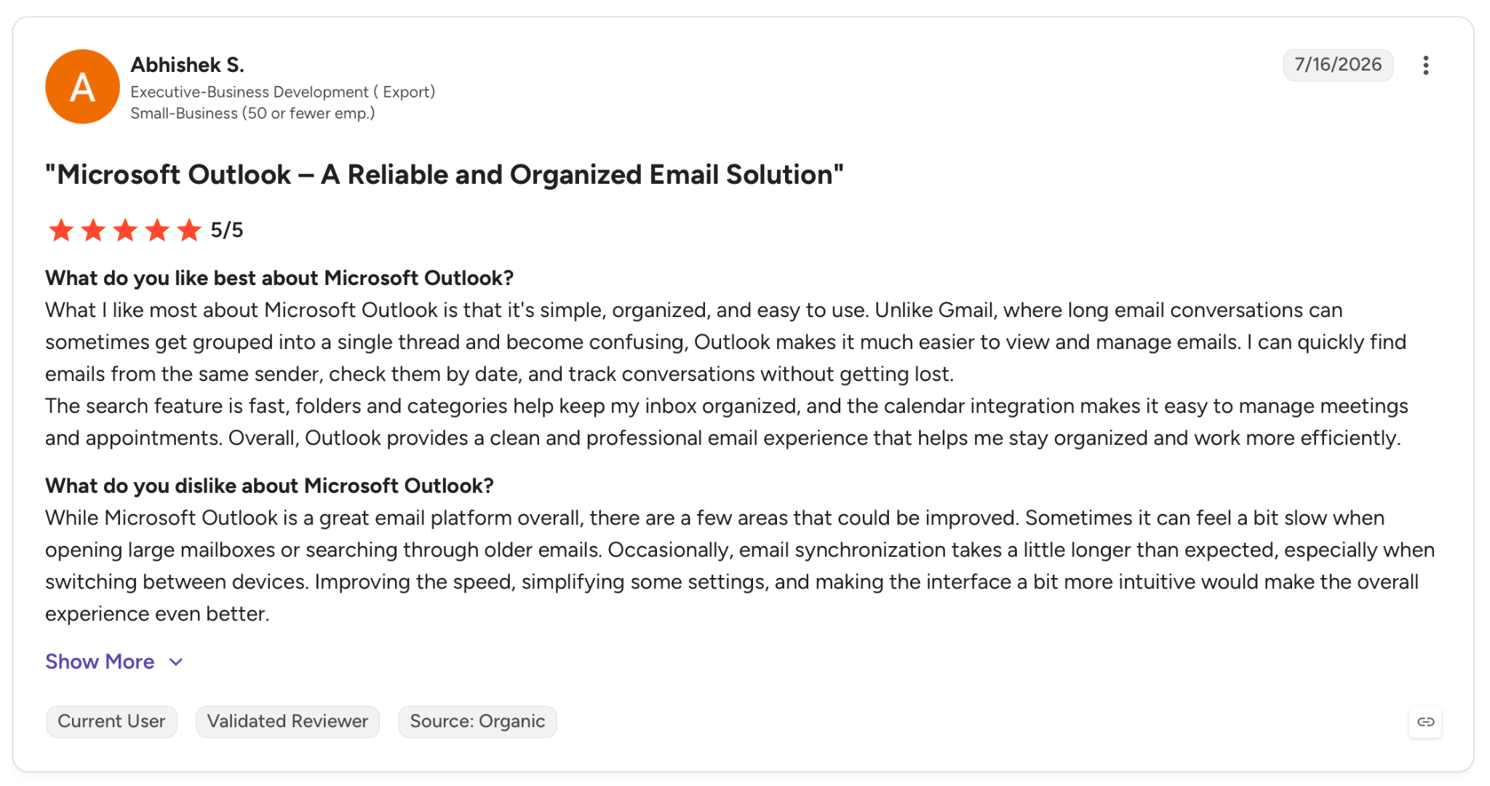Click the fifth rating star
The image size is (1490, 786).
(189, 230)
